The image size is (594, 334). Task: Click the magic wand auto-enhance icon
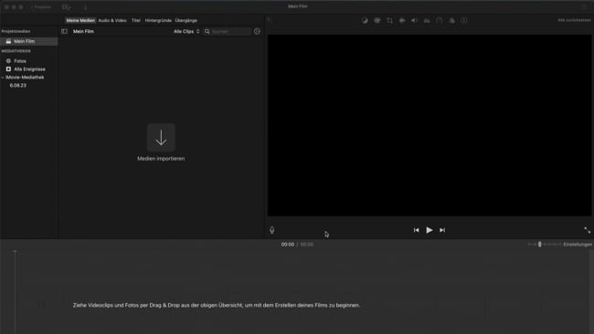tap(270, 20)
